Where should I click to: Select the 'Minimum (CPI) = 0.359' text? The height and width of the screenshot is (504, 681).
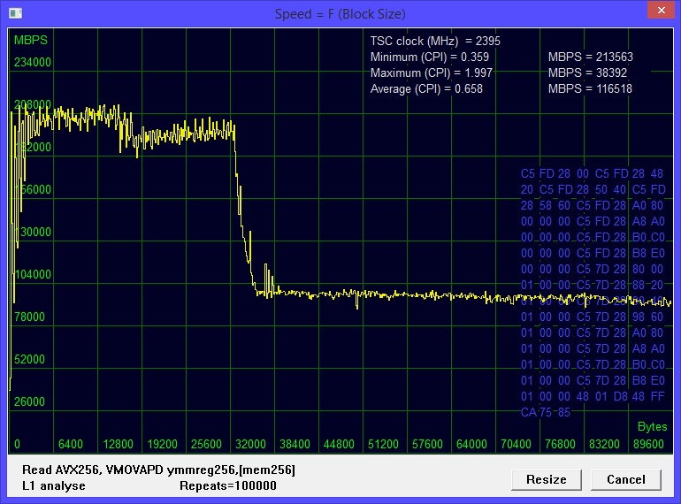point(430,57)
